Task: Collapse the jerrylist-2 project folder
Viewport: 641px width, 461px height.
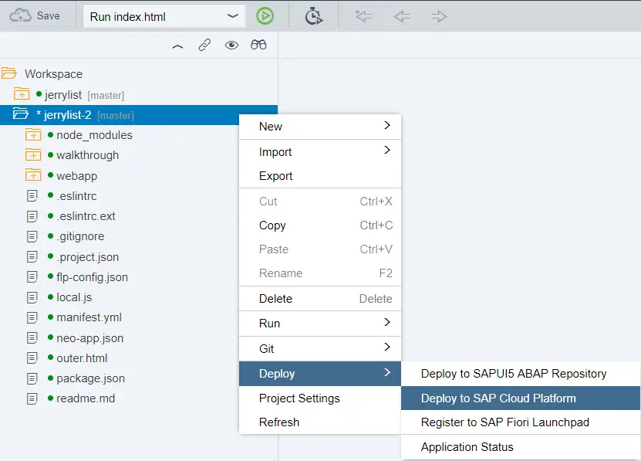Action: point(20,114)
